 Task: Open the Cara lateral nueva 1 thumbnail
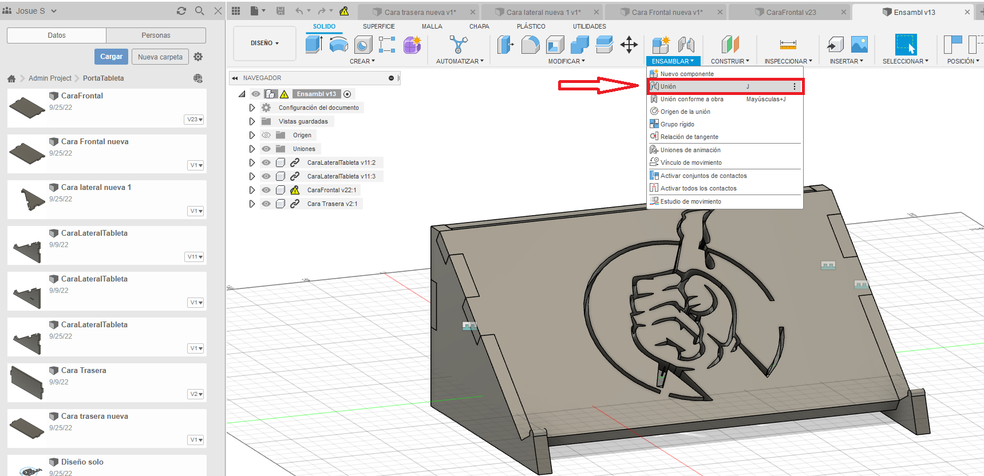pyautogui.click(x=31, y=199)
